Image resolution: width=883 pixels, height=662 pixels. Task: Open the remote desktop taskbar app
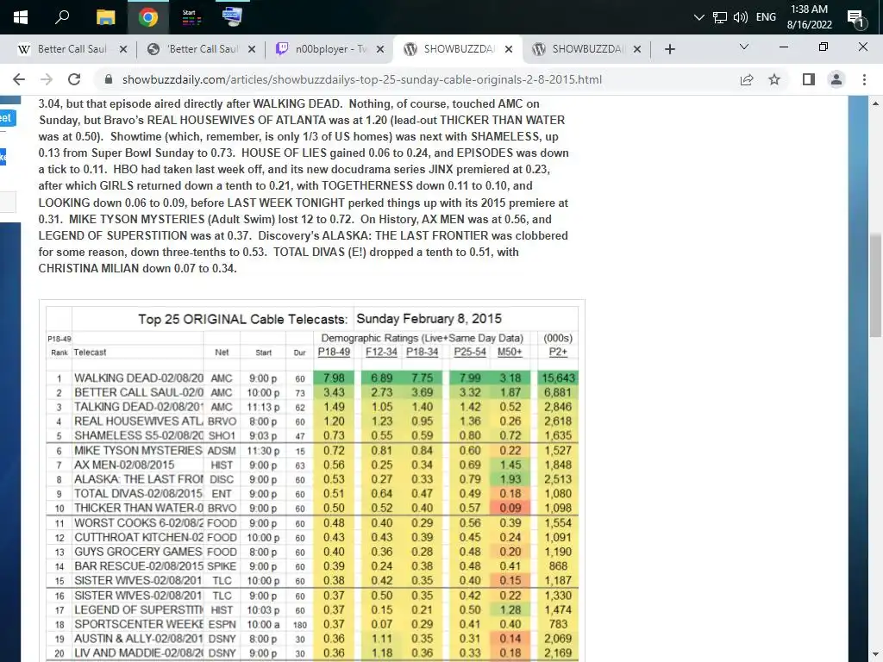(232, 17)
